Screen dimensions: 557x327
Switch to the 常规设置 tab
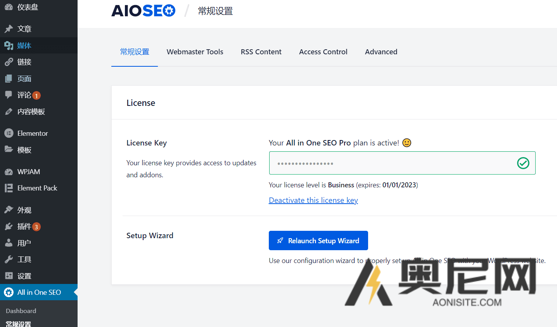(135, 52)
